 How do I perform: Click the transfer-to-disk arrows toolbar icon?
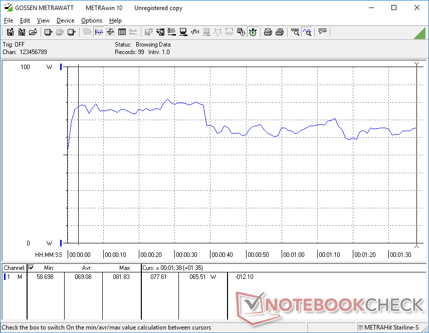pyautogui.click(x=160, y=32)
